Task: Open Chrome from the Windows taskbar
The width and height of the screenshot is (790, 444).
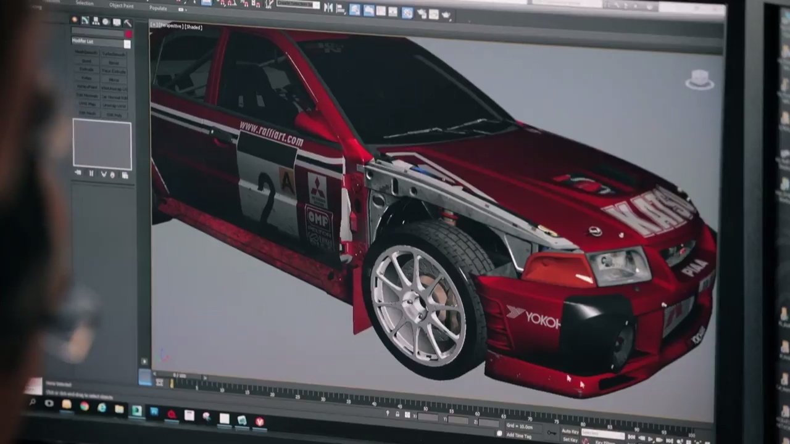Action: [x=85, y=406]
